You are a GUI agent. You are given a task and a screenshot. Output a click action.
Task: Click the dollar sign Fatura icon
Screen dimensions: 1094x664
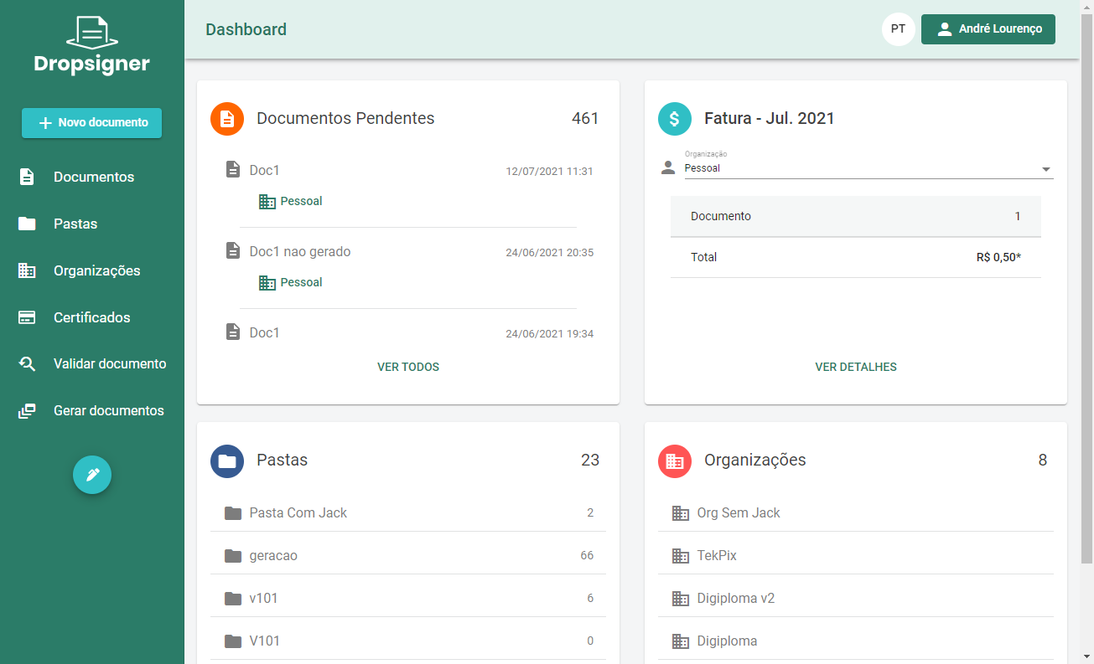(x=675, y=119)
